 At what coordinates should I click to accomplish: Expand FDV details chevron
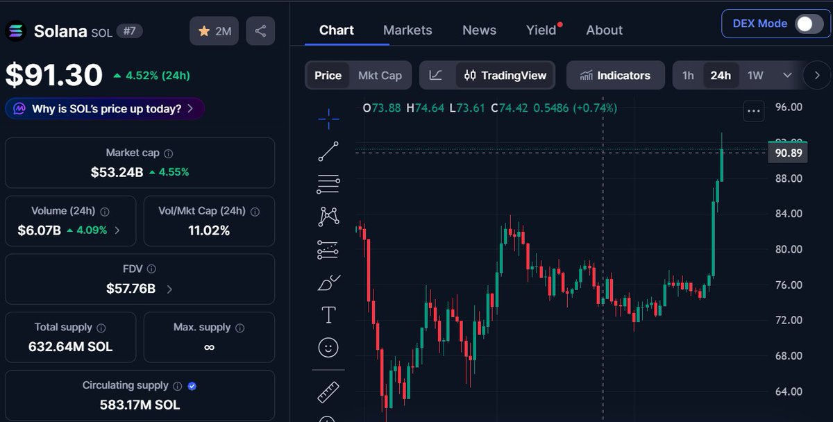(170, 288)
